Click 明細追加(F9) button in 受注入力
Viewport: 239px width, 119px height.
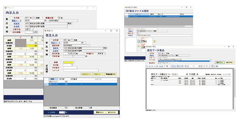tap(111, 74)
